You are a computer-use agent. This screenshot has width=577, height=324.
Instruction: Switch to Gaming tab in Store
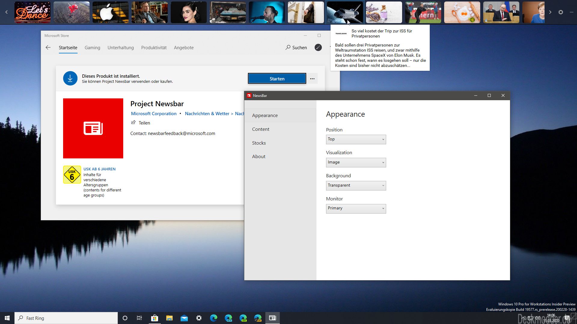tap(92, 48)
